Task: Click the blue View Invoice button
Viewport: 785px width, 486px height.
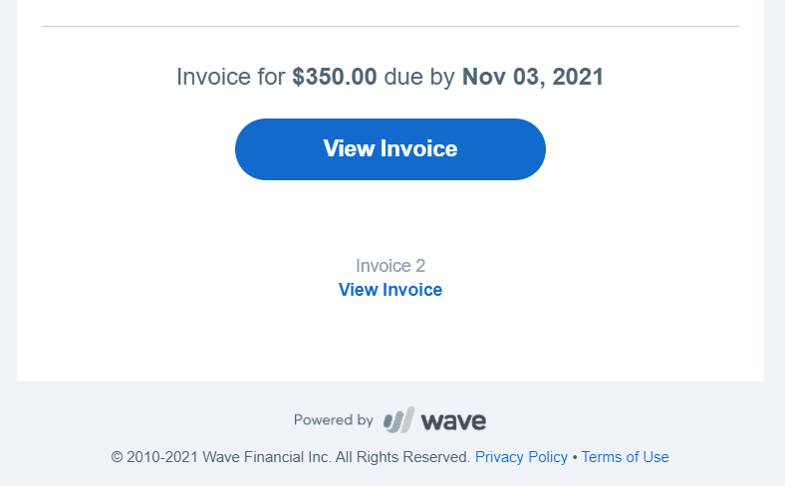Action: coord(390,149)
